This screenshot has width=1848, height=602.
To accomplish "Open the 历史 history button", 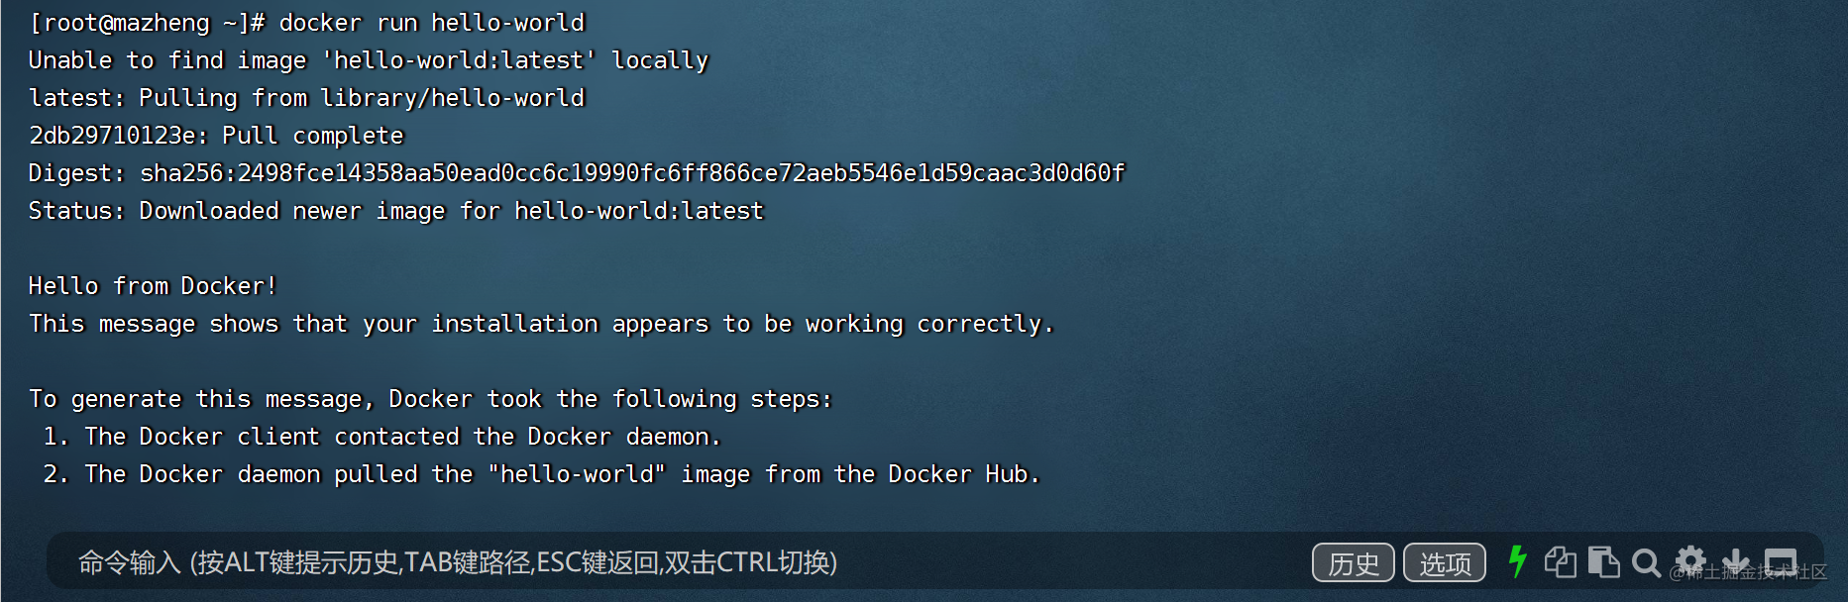I will click(x=1353, y=563).
